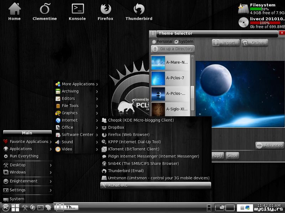This screenshot has height=213, width=285.
Task: Click the Software Center icon in menu
Action: click(x=58, y=135)
